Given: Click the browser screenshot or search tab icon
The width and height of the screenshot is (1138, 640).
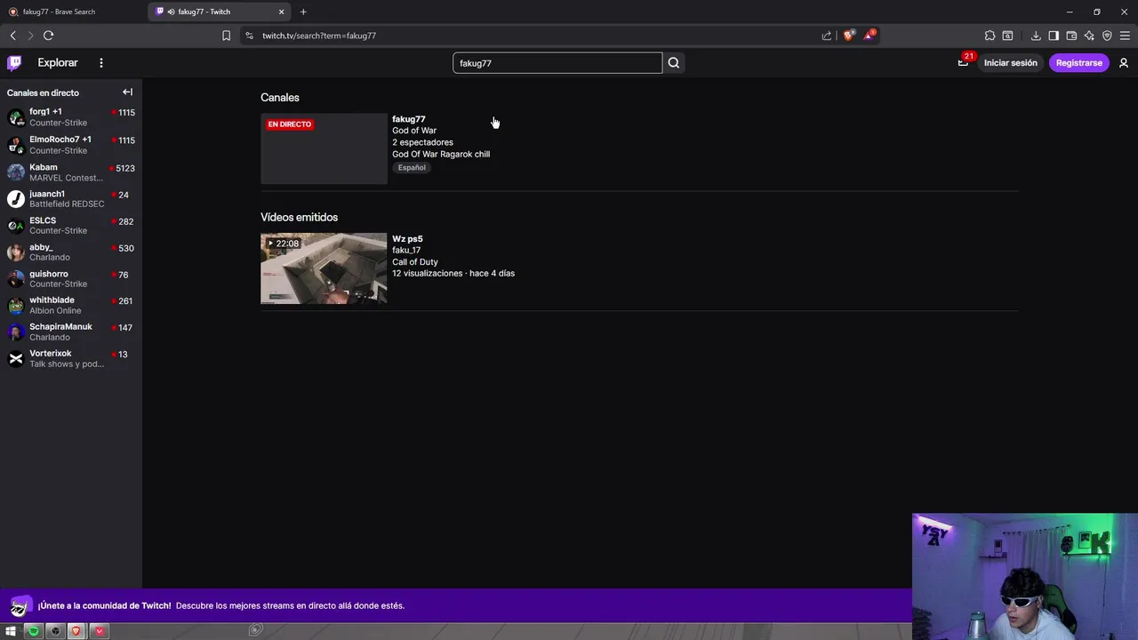Looking at the screenshot, I should coord(1007,36).
